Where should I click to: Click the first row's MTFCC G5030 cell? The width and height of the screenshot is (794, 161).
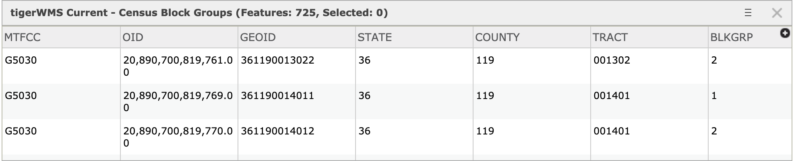click(x=21, y=60)
